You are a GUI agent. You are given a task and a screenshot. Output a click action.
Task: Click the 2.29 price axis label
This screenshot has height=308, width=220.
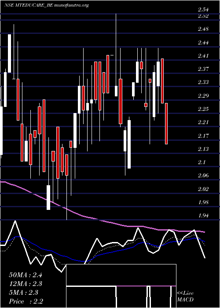[x=203, y=95]
